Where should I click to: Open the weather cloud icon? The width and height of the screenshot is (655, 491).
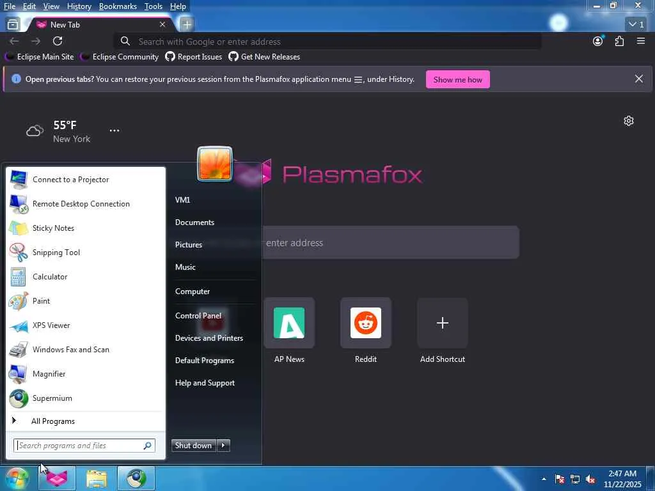(x=35, y=131)
